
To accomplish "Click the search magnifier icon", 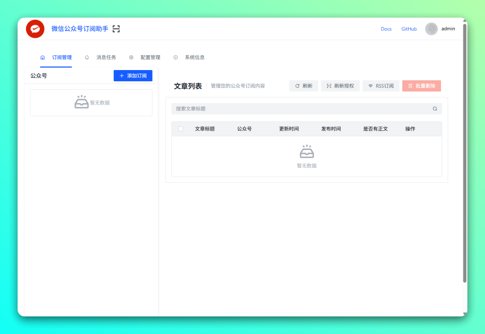I will (x=435, y=109).
